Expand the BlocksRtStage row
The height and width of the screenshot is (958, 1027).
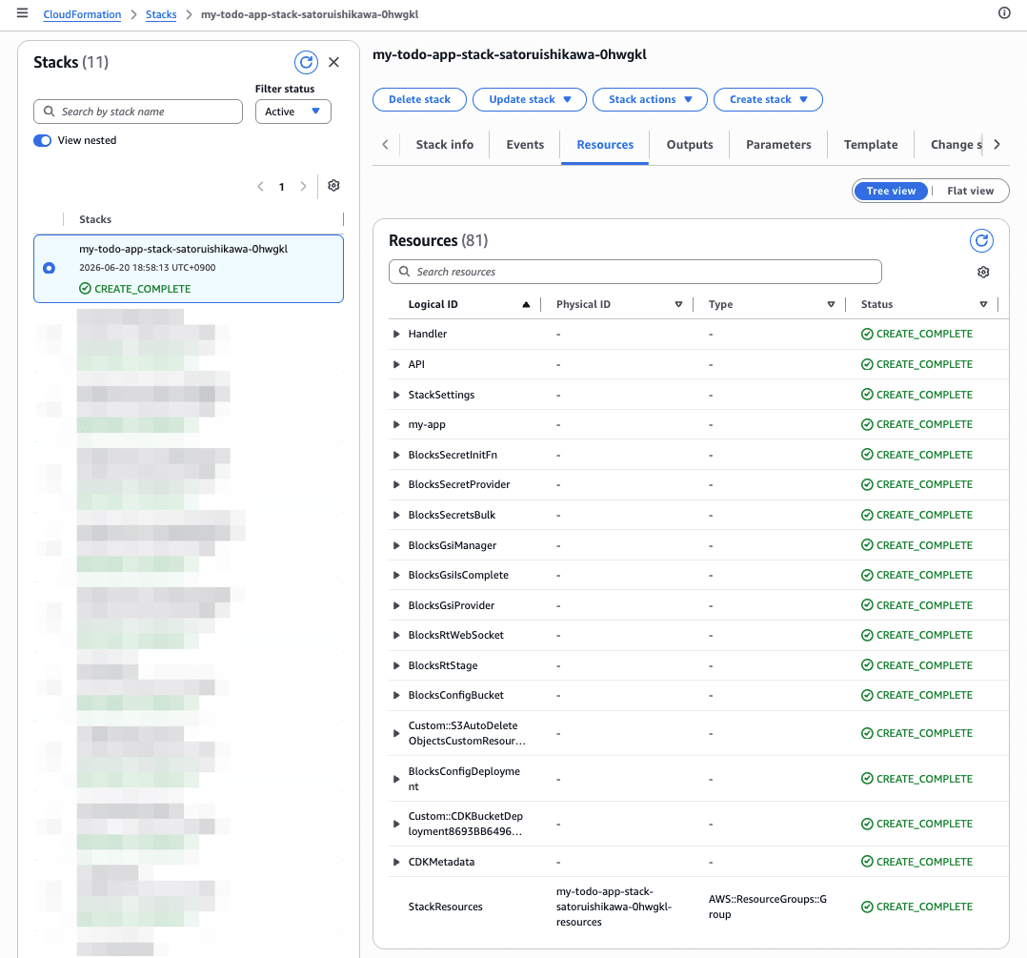coord(396,665)
